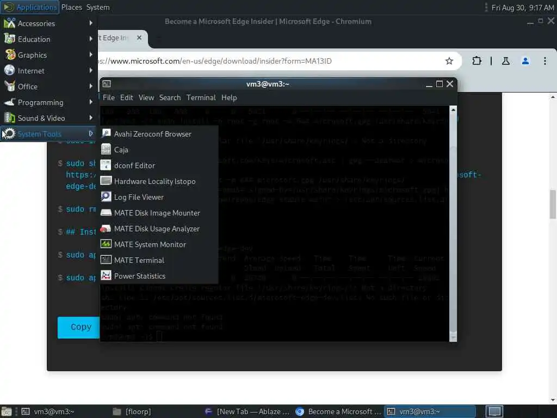Bookmark this page with the star icon

point(449,61)
